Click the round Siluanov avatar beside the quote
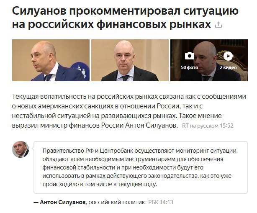This screenshot has height=213, width=257. (x=21, y=149)
